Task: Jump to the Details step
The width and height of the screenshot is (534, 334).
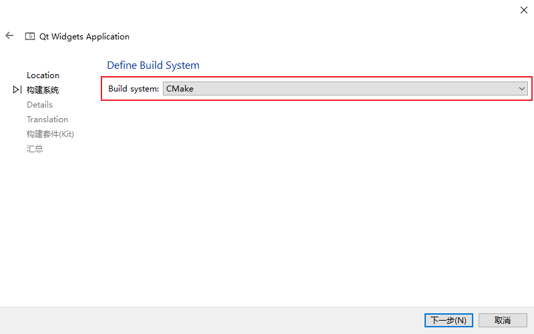Action: 39,105
